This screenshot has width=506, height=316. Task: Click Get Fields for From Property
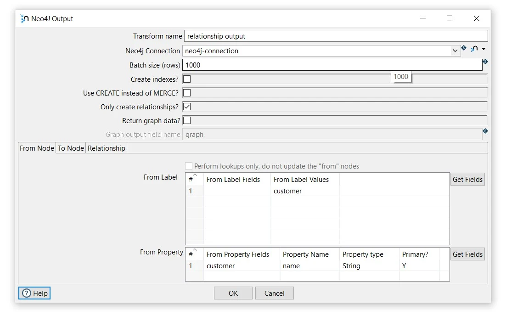click(467, 254)
